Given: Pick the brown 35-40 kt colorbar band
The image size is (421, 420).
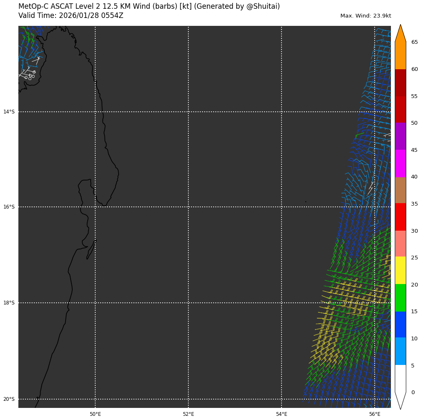Looking at the screenshot, I should pyautogui.click(x=400, y=190).
